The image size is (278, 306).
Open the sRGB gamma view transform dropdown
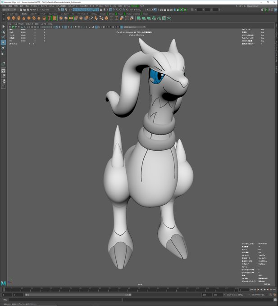[134, 27]
